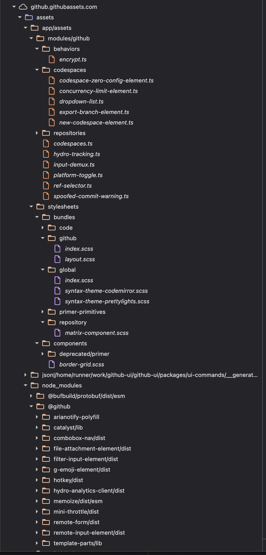The height and width of the screenshot is (555, 266).
Task: Open new-codespace-element.ts file
Action: [96, 123]
